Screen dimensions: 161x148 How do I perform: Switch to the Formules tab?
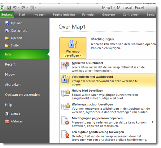88,15
